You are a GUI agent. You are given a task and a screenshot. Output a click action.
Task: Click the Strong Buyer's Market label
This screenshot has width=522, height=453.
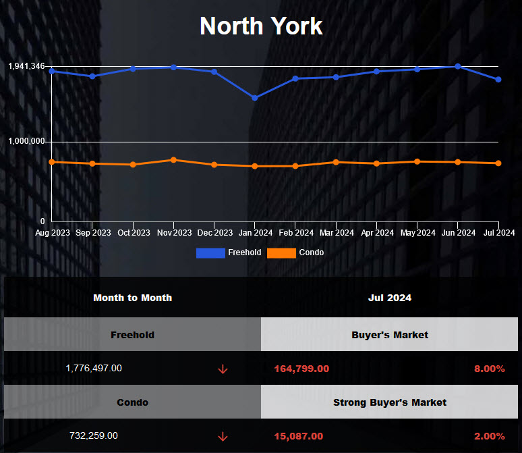390,402
